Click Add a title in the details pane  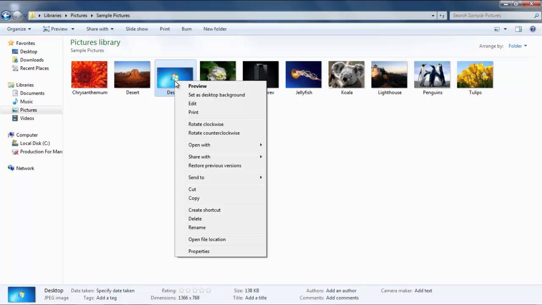pos(256,298)
